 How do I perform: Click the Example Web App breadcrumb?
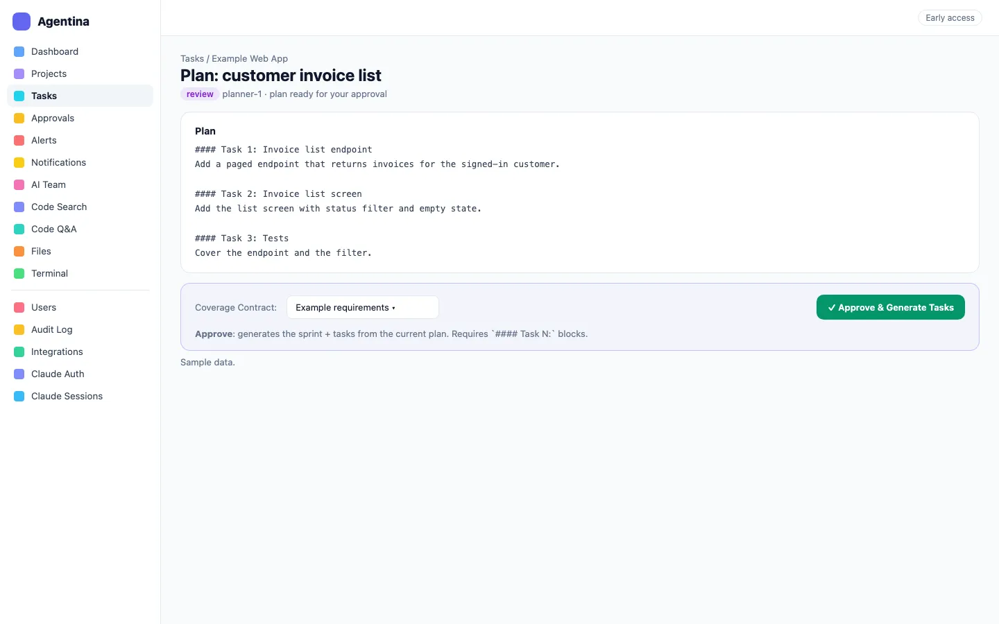250,59
